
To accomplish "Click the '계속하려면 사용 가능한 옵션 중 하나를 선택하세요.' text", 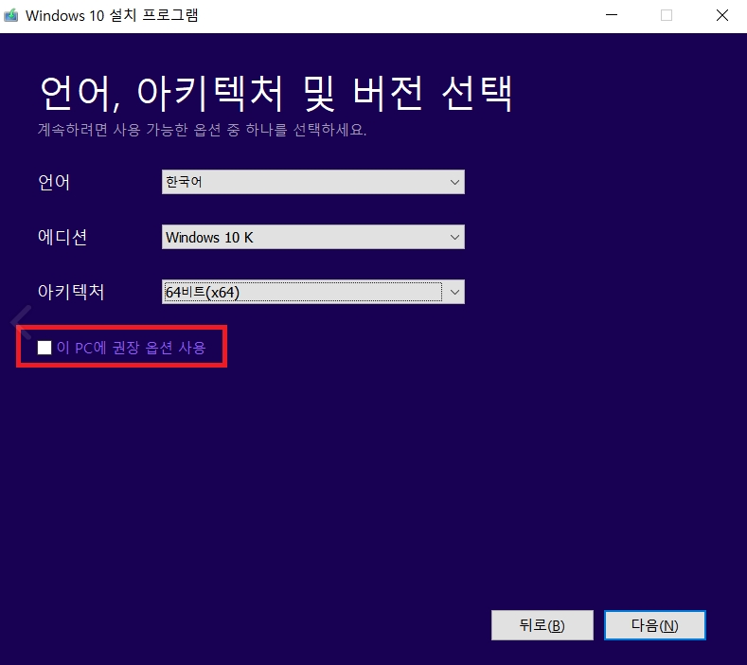I will coord(202,130).
